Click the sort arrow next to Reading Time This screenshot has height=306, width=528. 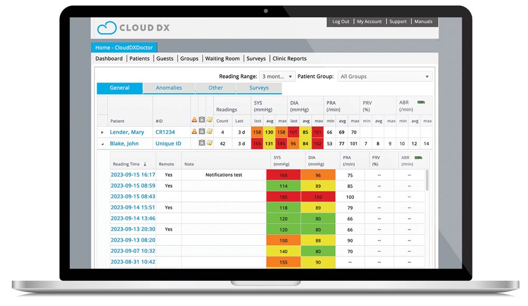tap(145, 164)
